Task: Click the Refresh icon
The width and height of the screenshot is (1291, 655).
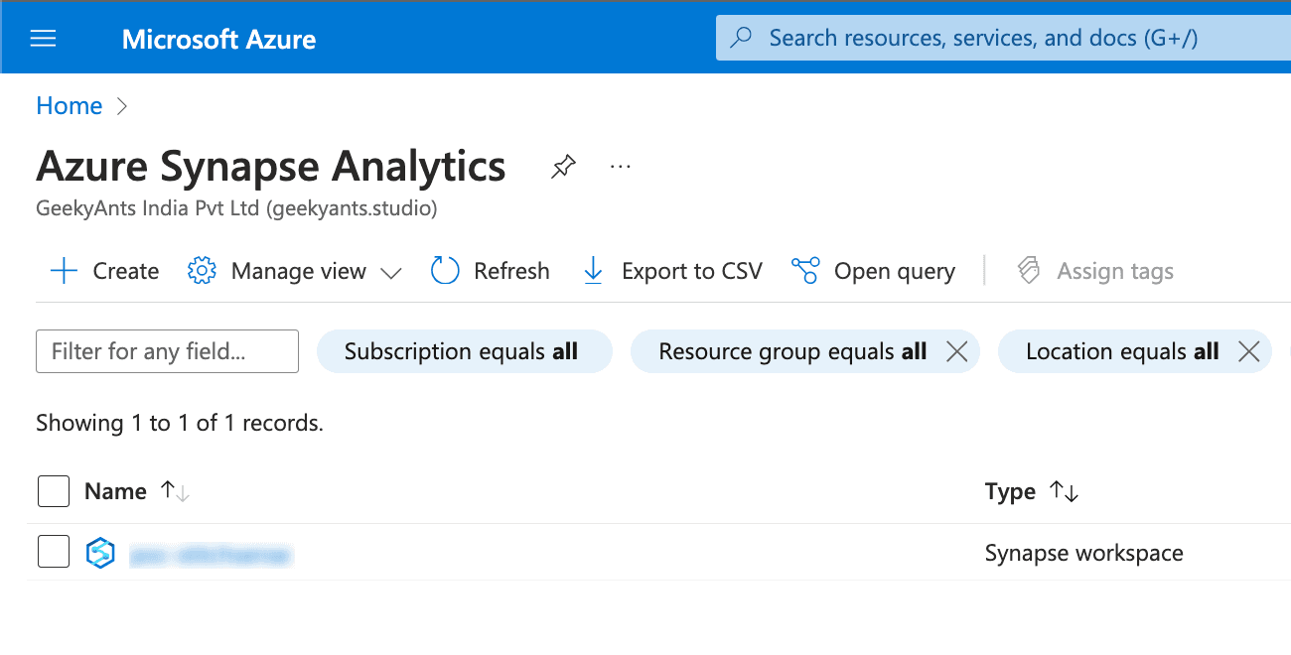Action: [445, 271]
